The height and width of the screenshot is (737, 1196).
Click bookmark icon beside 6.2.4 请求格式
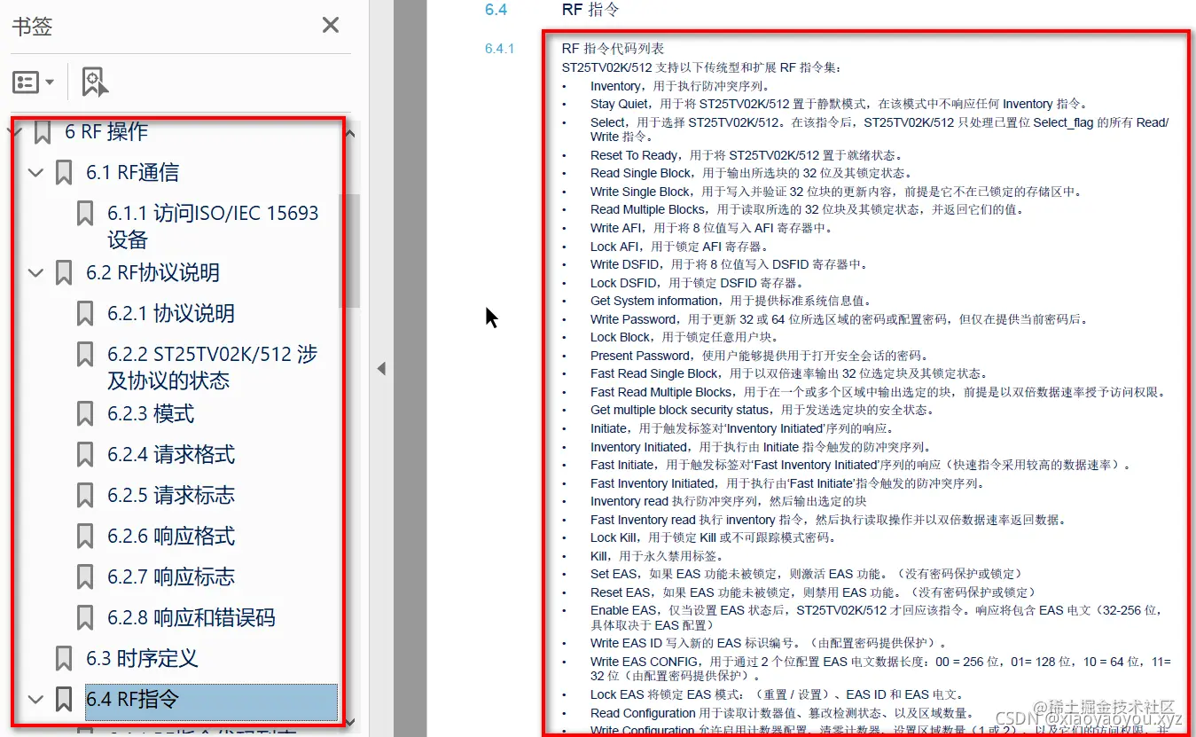click(85, 455)
